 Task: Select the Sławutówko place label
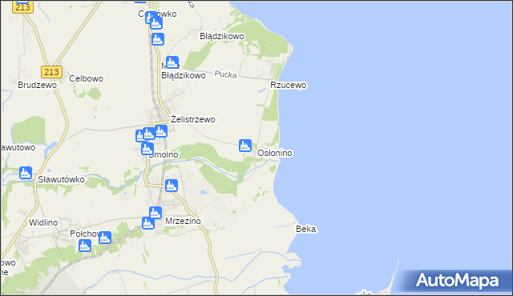point(61,179)
